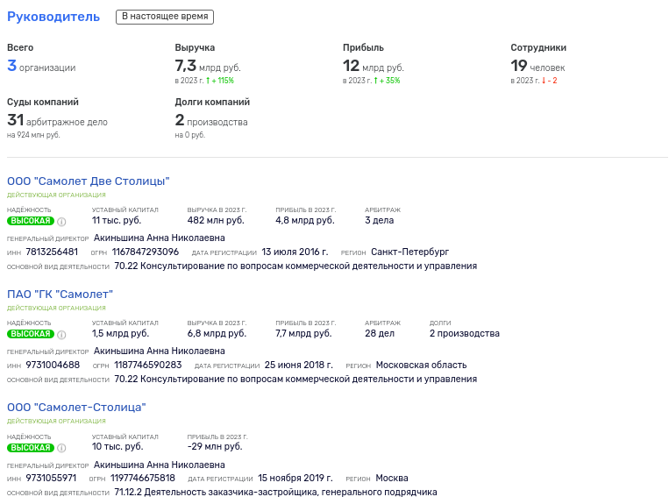Click director name under Самолет Две Столицы
Image resolution: width=669 pixels, height=504 pixels.
(160, 238)
